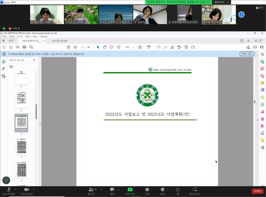The width and height of the screenshot is (266, 197).
Task: Switch to the 공로패 사진.pdf tab
Action: coord(60,41)
